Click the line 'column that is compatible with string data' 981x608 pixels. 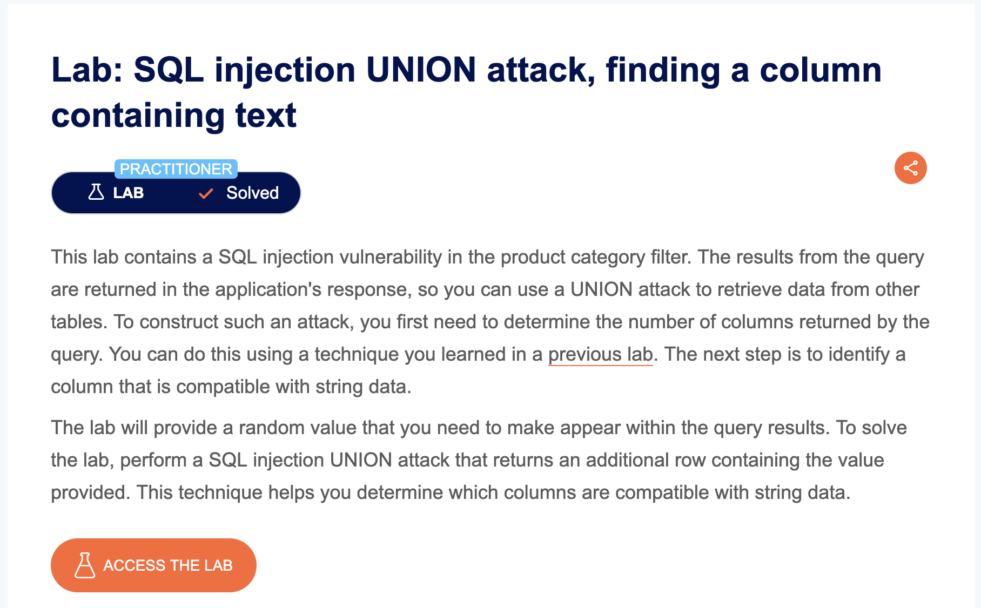(x=231, y=387)
